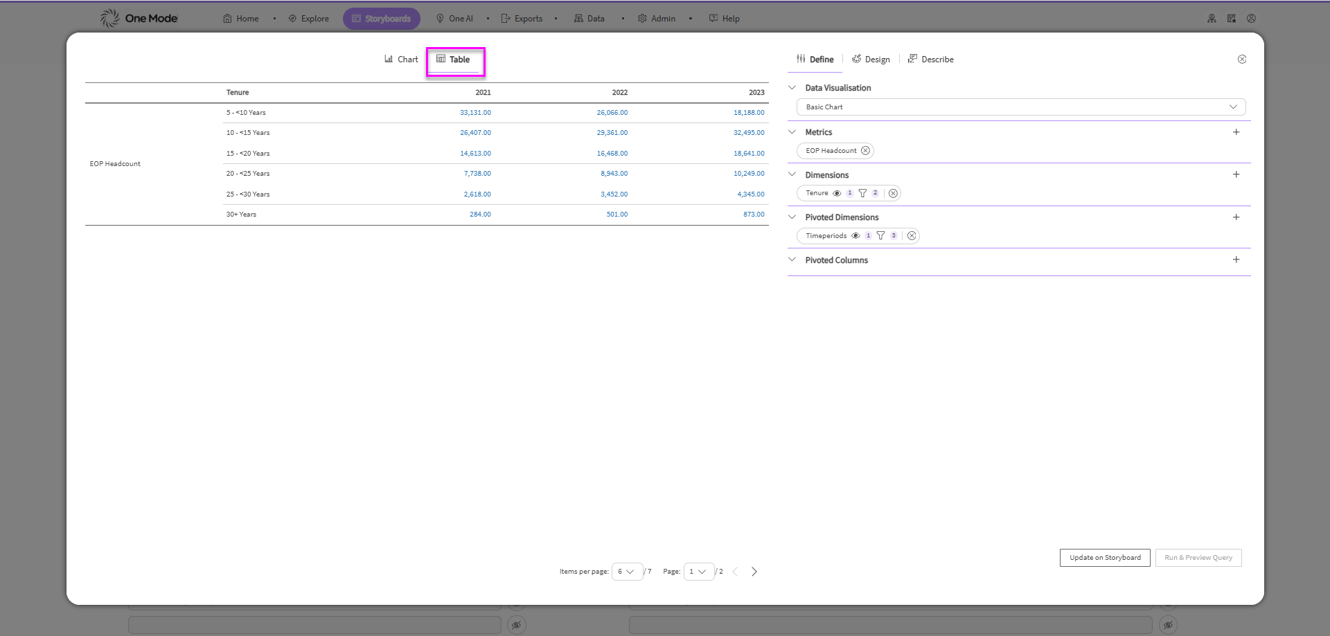This screenshot has height=636, width=1330.
Task: Add a new metric with plus icon
Action: point(1236,132)
